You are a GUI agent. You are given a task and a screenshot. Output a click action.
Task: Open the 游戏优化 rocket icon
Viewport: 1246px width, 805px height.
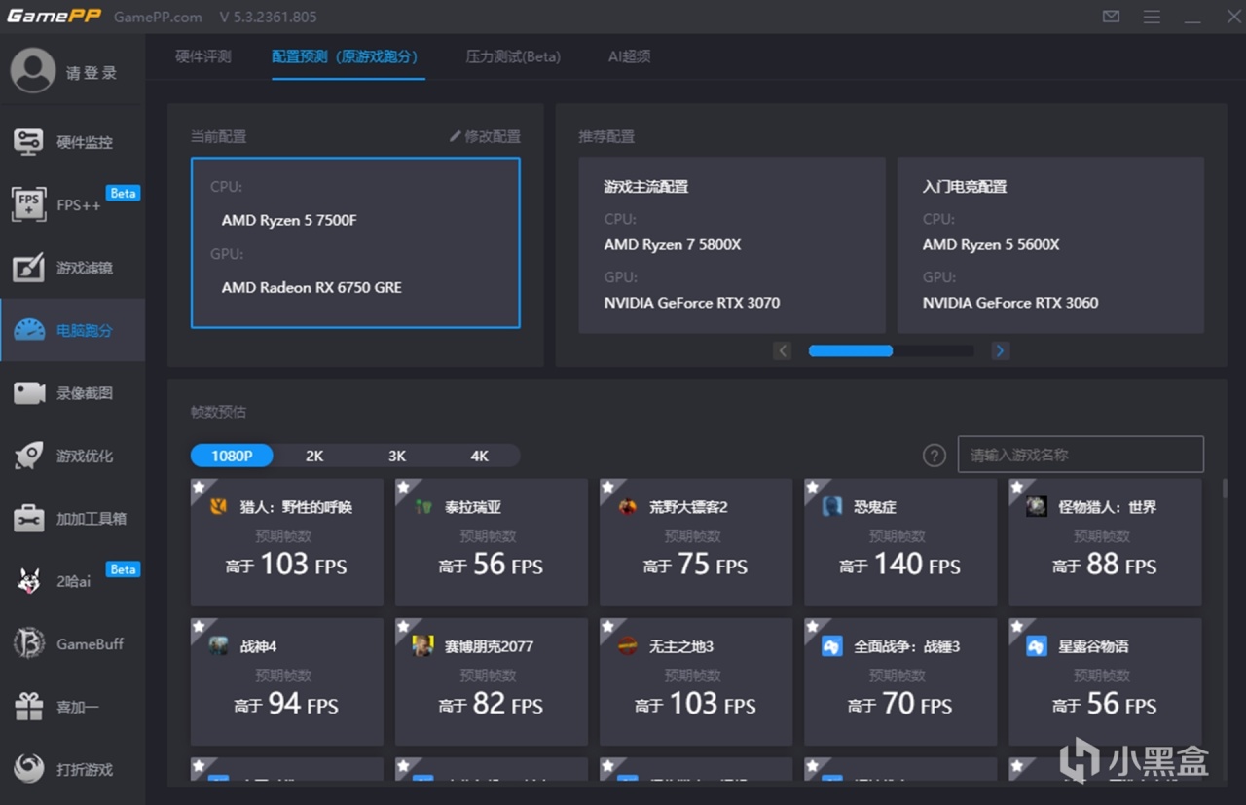28,456
